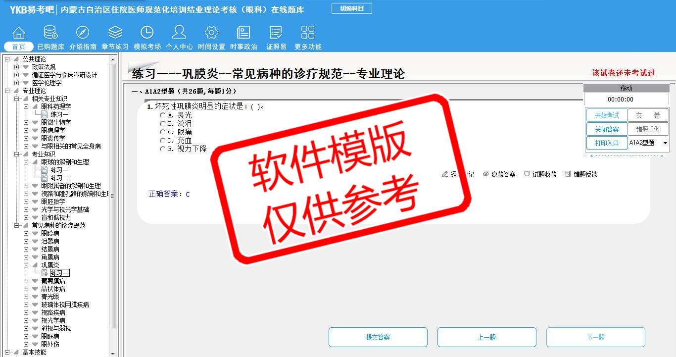Open 更多功能 grid icon

tap(308, 33)
